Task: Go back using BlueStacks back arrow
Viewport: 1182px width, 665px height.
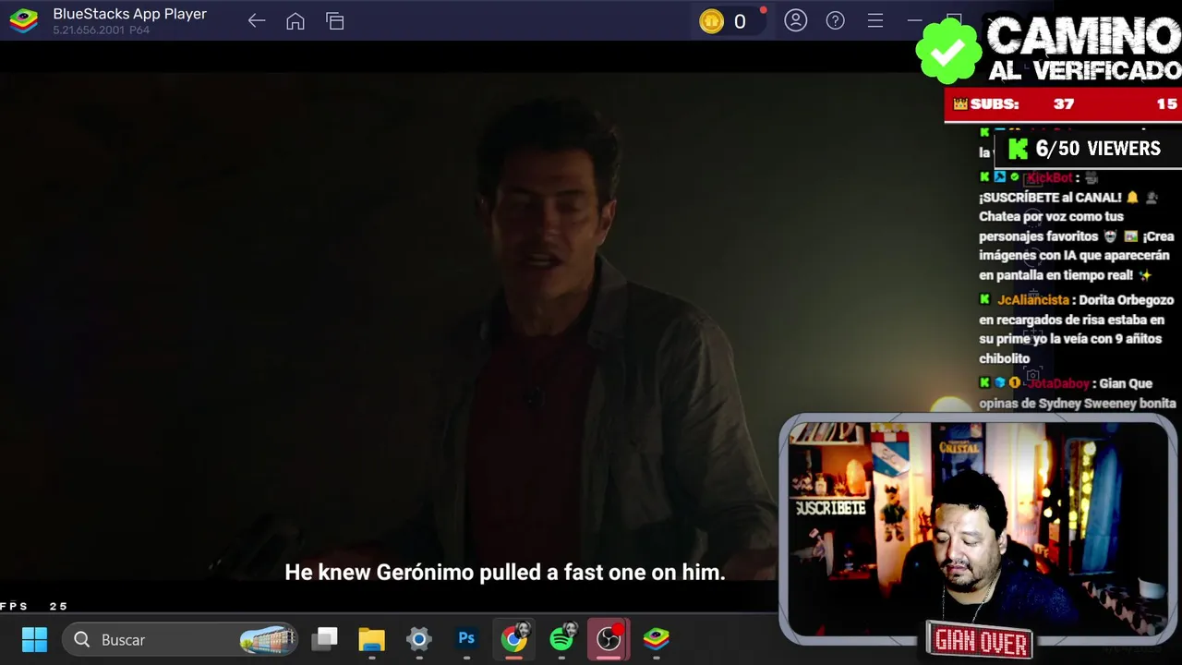Action: pyautogui.click(x=257, y=21)
